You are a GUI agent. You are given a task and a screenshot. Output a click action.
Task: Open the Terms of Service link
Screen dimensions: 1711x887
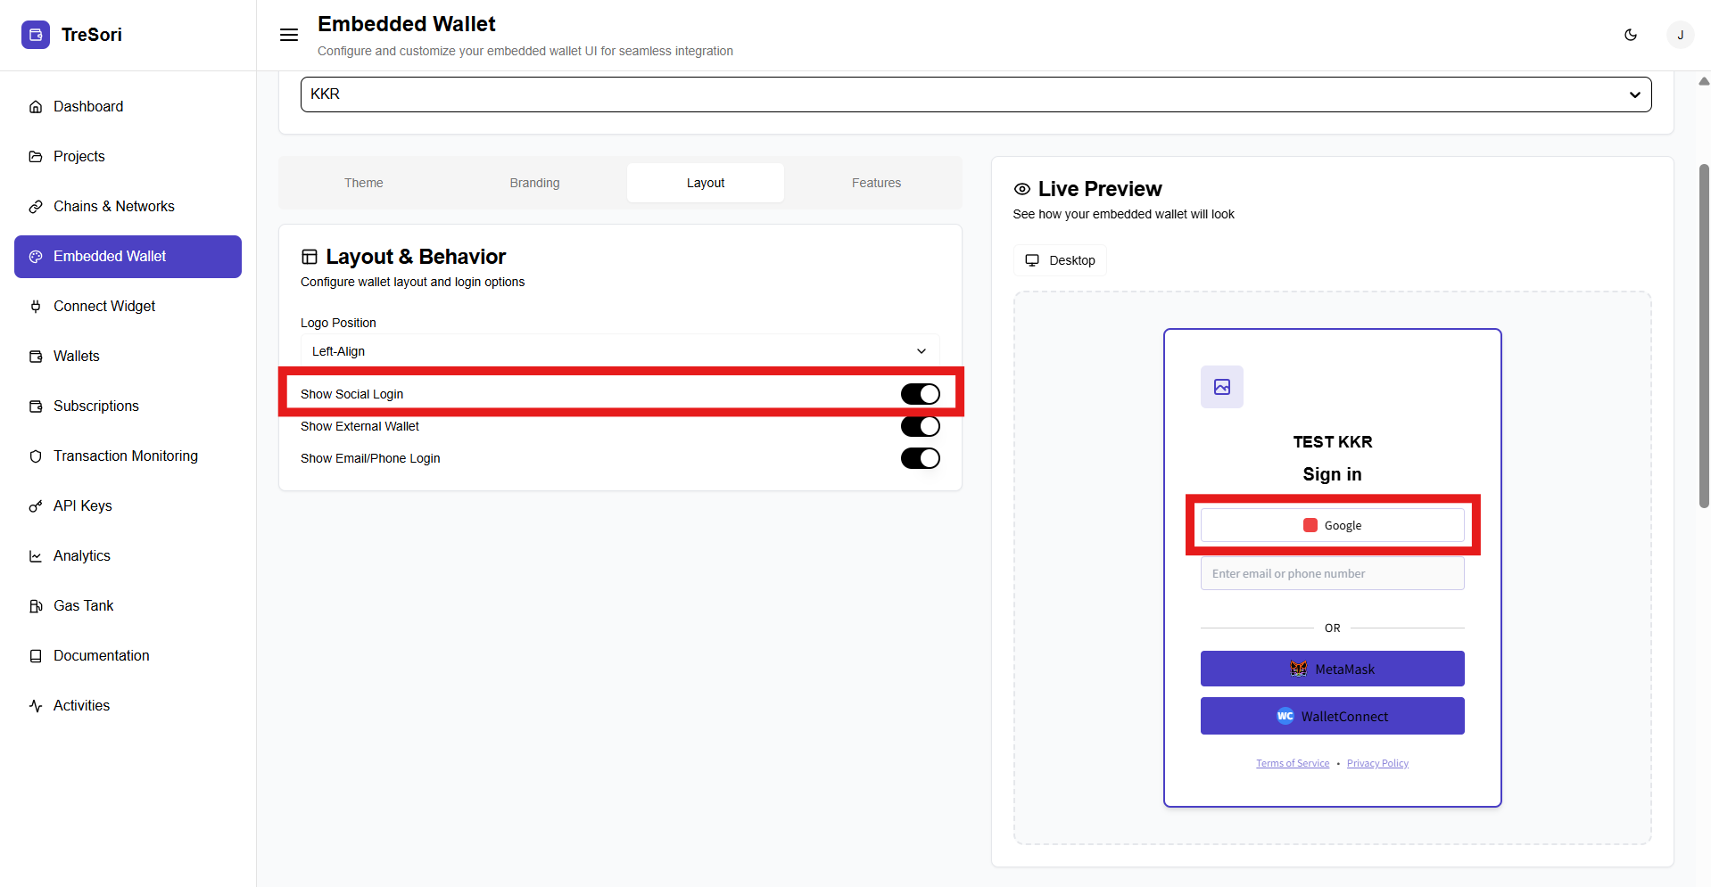[1292, 763]
